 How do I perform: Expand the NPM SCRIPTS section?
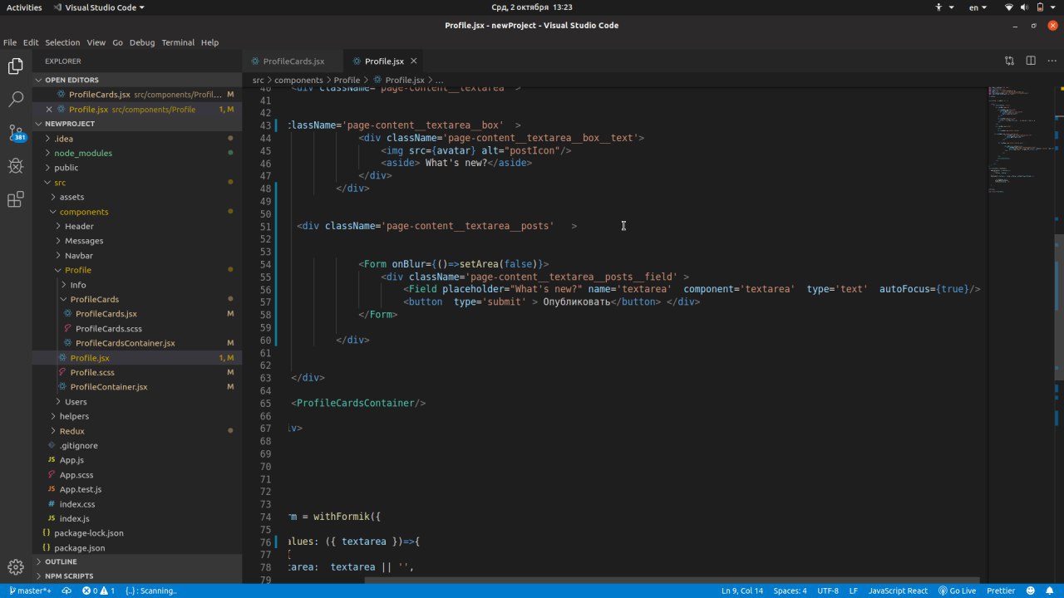(x=68, y=576)
